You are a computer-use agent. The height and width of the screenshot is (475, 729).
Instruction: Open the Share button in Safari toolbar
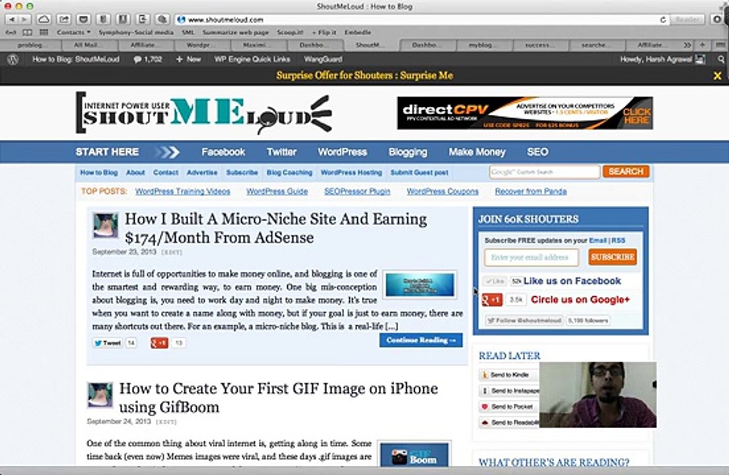point(63,19)
